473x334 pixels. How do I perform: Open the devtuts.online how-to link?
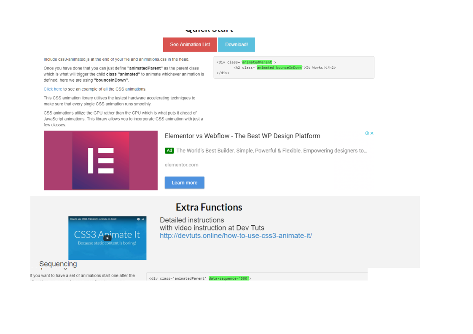(236, 235)
